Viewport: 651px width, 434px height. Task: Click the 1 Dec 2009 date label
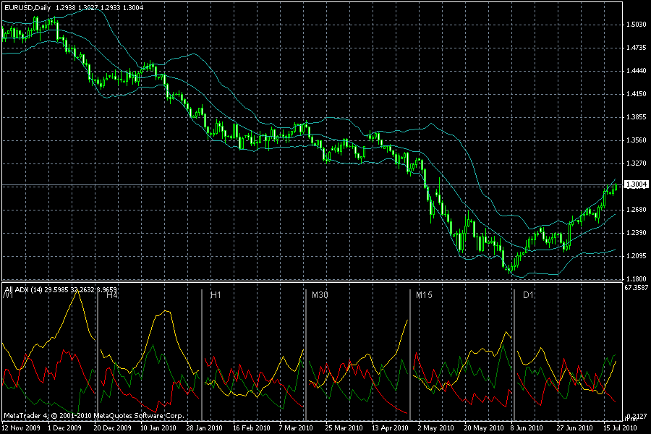click(65, 427)
